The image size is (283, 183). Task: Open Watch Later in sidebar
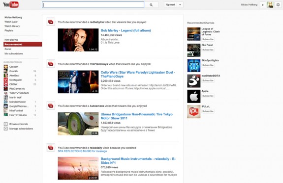pyautogui.click(x=11, y=22)
